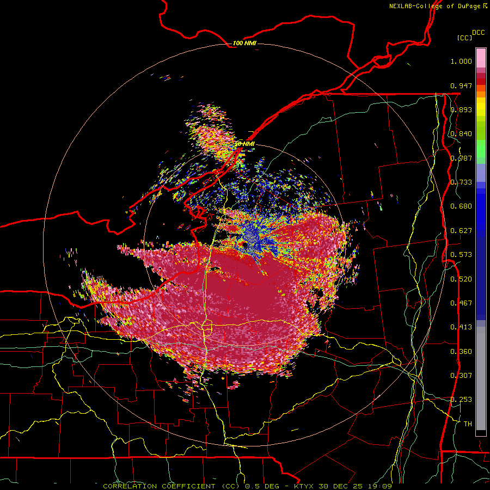Select the 0.627 legend value
Screen dimensions: 490x490
461,231
